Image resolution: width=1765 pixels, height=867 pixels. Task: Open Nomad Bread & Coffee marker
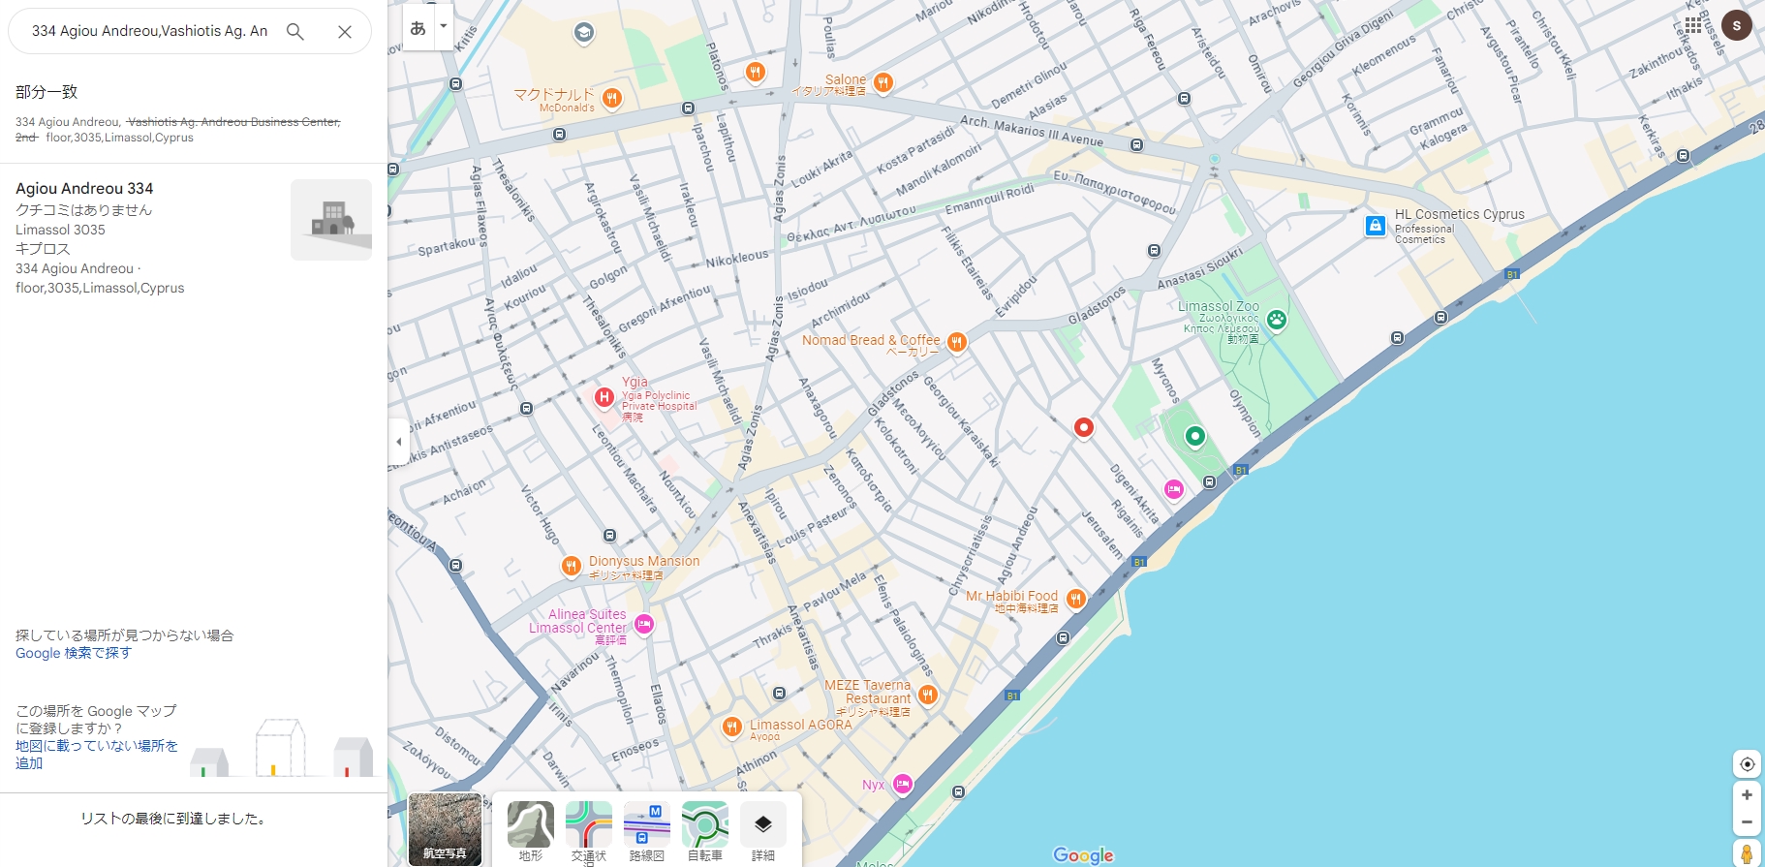(x=956, y=342)
